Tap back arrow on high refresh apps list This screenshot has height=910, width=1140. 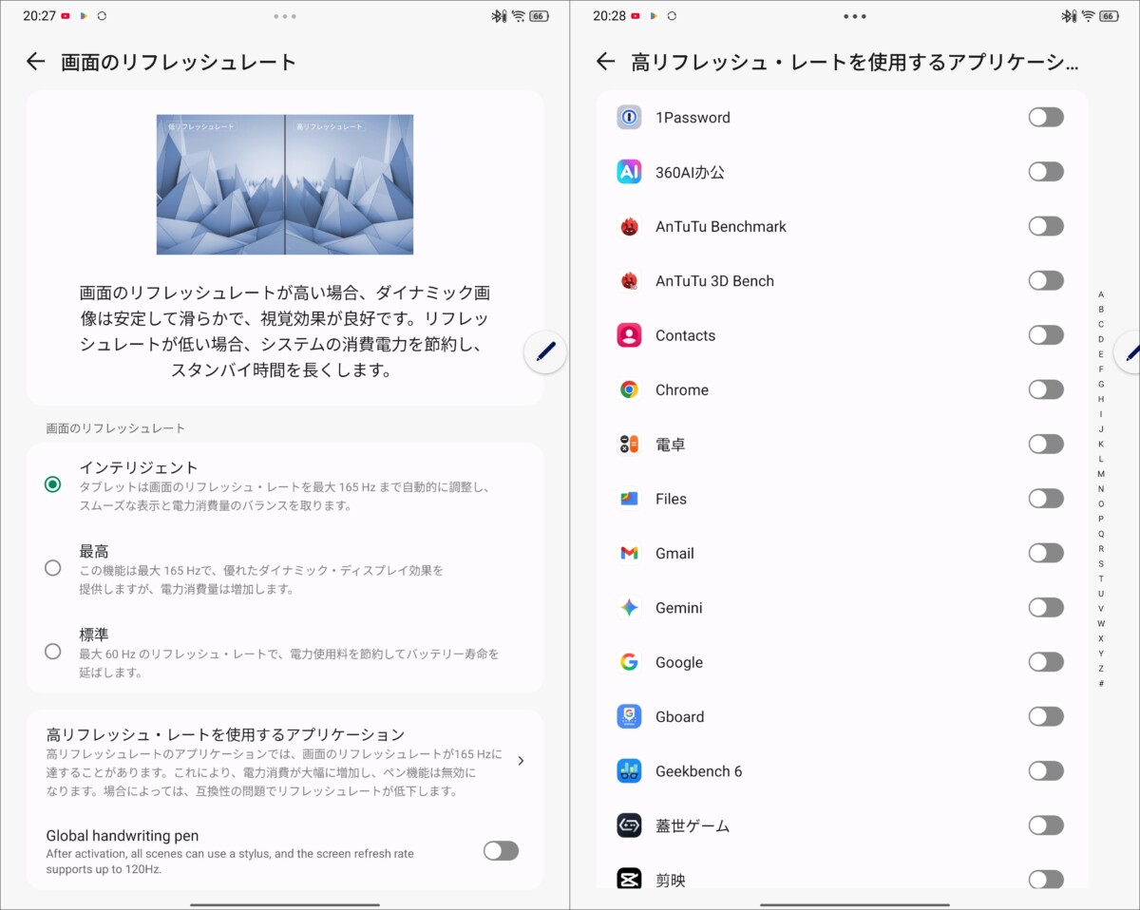coord(605,62)
